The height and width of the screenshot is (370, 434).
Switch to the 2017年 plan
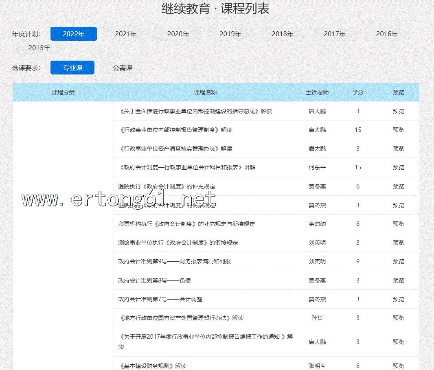[x=335, y=34]
